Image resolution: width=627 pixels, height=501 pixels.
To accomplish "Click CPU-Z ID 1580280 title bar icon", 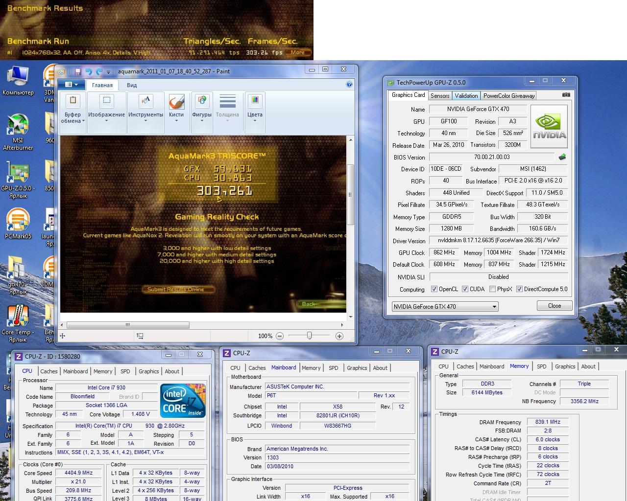I will tap(19, 357).
